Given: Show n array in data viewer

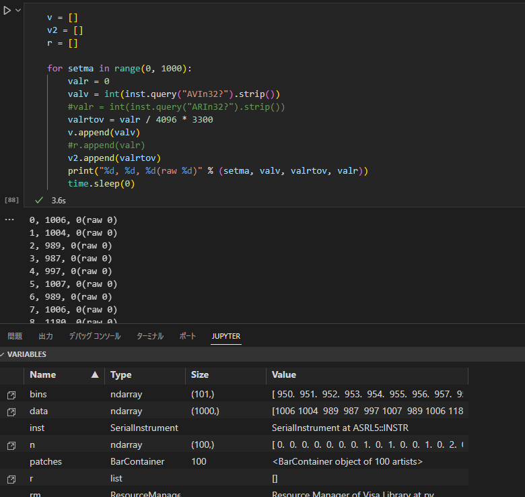Looking at the screenshot, I should tap(11, 444).
